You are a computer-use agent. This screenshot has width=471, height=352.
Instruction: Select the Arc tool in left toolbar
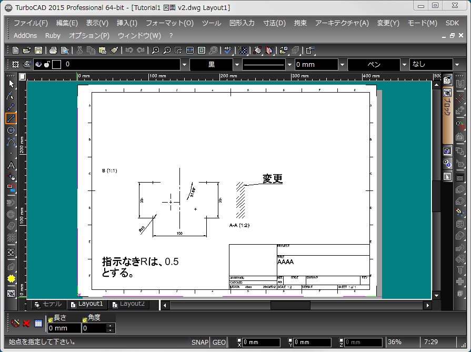11,142
